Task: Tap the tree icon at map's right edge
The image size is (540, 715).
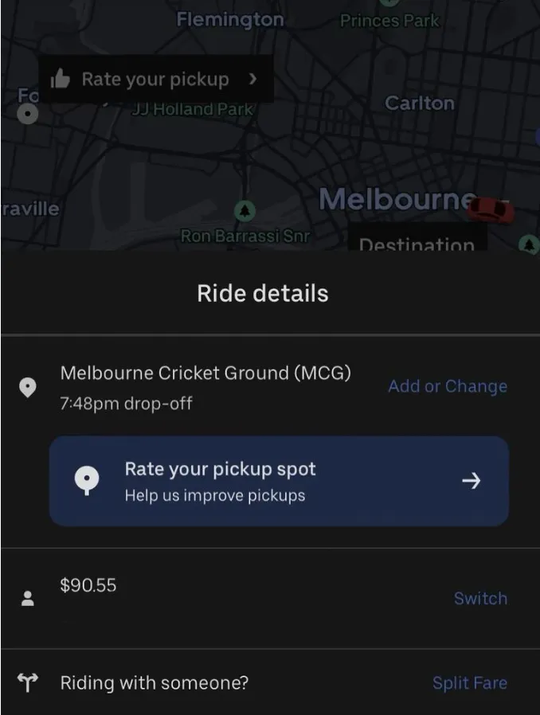Action: 529,245
